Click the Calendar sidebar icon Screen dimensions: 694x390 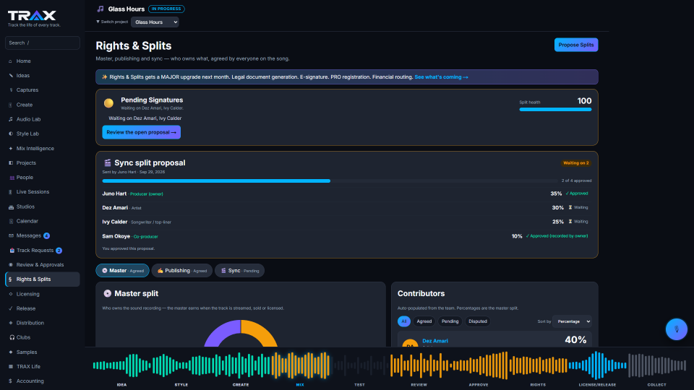[x=11, y=221]
